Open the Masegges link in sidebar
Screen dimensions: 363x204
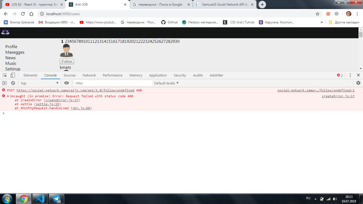(x=15, y=52)
